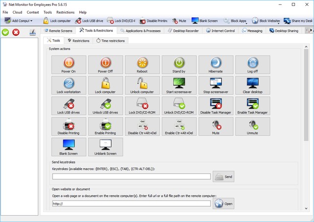This screenshot has height=222, width=314.
Task: Click Unblank Screen action
Action: click(105, 147)
